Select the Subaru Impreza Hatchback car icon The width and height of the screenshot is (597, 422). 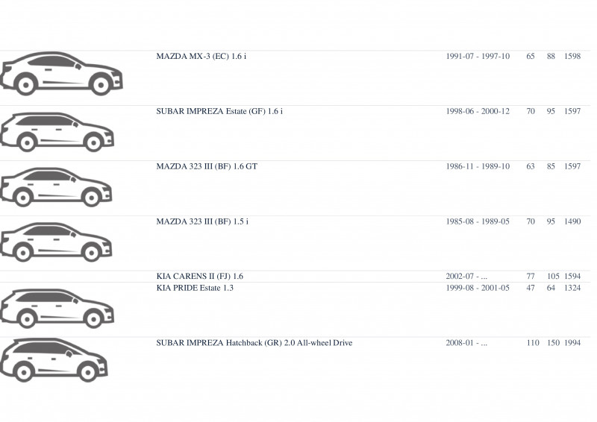[x=54, y=360]
